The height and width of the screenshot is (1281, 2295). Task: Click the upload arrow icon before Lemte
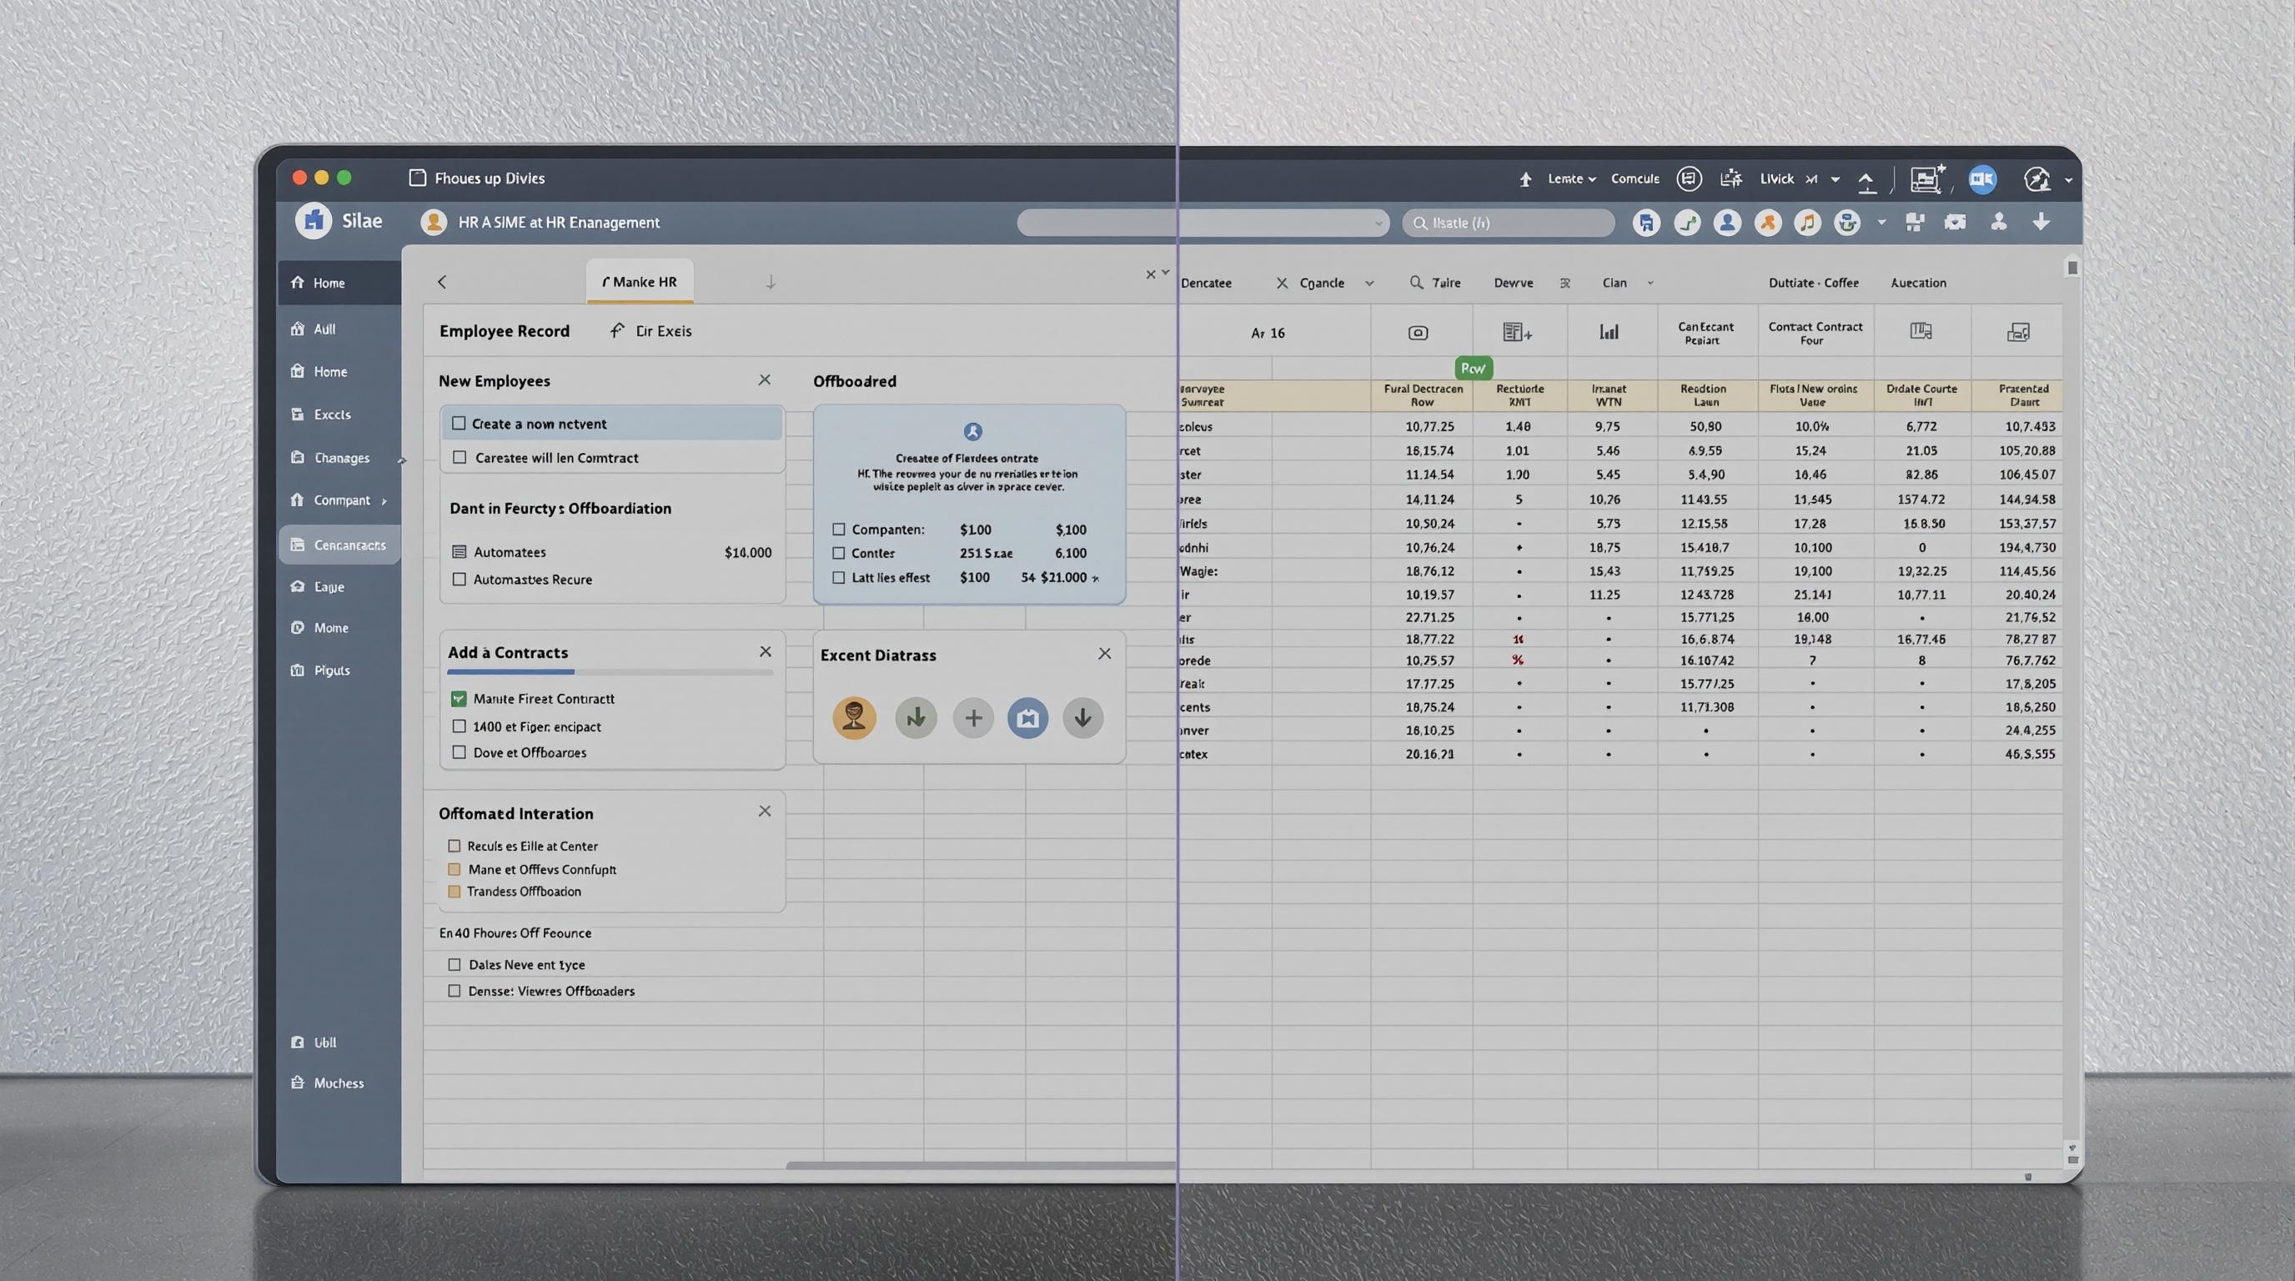coord(1525,179)
